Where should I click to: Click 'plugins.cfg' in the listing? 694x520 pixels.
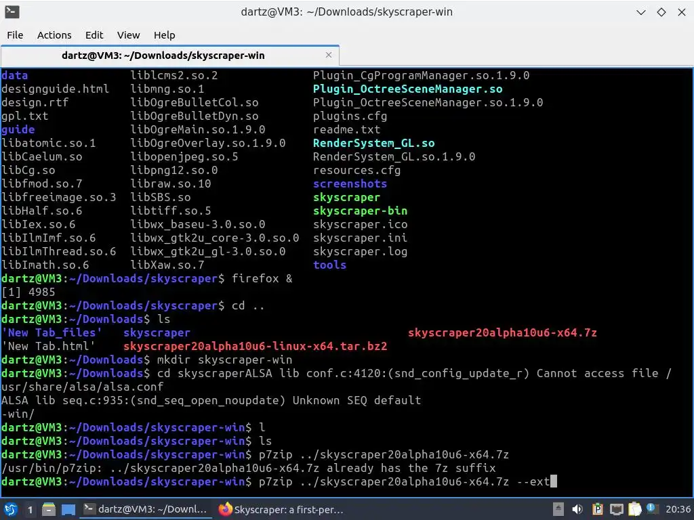click(350, 116)
